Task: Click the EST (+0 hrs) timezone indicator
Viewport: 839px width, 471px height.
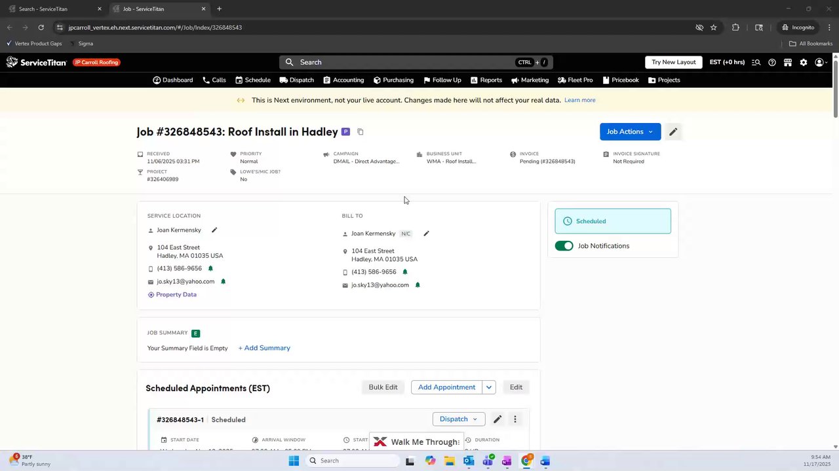Action: pyautogui.click(x=727, y=62)
